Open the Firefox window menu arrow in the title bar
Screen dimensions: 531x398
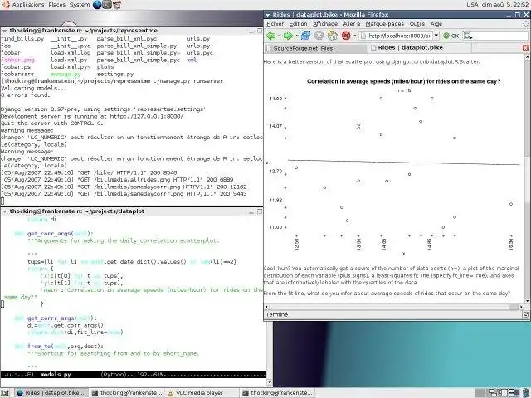click(x=267, y=15)
